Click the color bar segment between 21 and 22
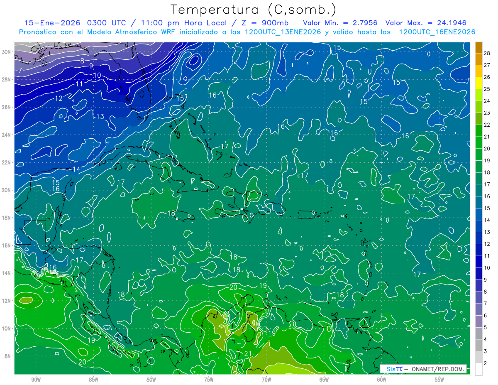This screenshot has width=498, height=385. tap(478, 131)
